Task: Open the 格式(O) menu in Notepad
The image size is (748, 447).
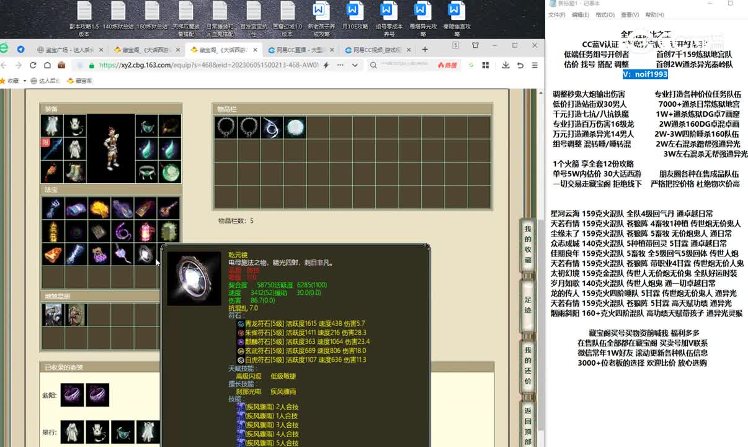Action: pyautogui.click(x=605, y=15)
